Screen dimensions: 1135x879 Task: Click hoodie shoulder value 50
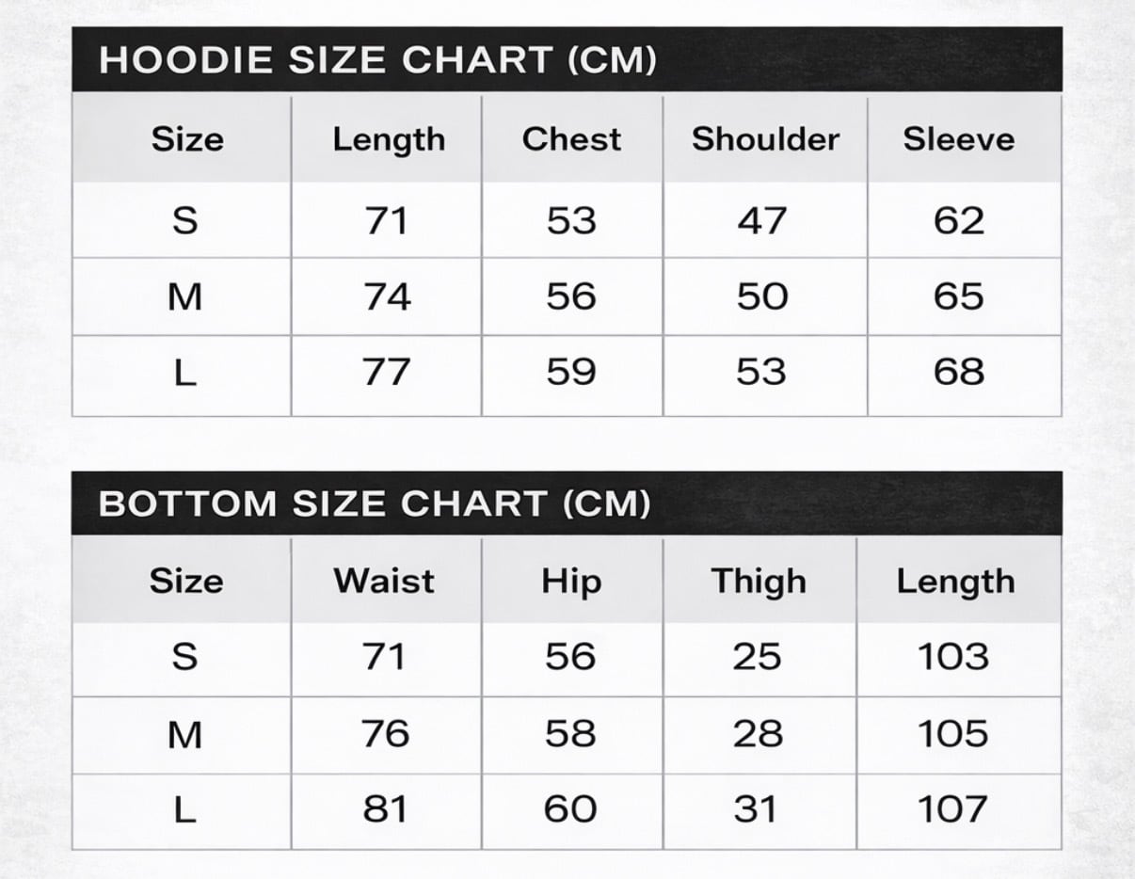click(x=761, y=297)
